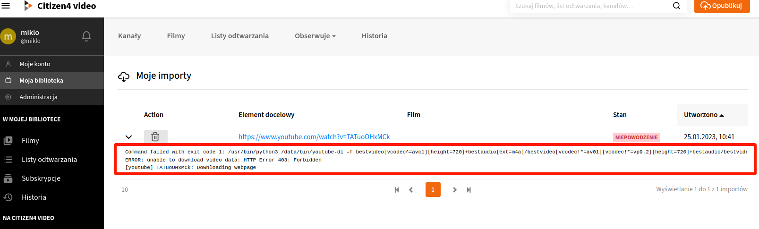The height and width of the screenshot is (229, 759).
Task: Open the YouTube import target link
Action: click(x=314, y=137)
